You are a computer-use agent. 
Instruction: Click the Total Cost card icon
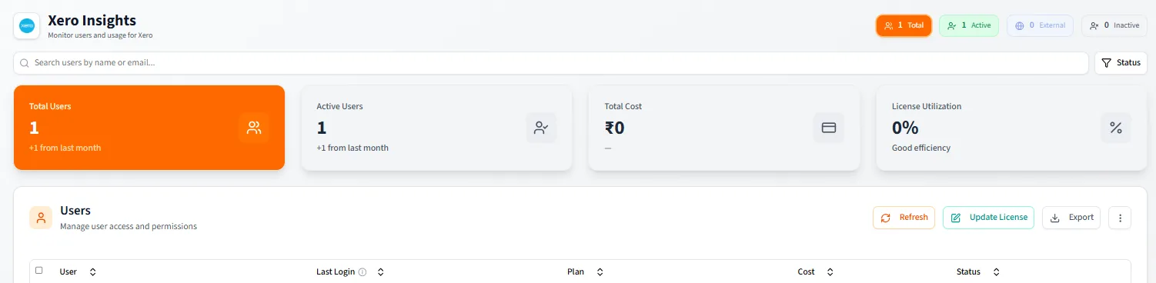click(x=829, y=128)
